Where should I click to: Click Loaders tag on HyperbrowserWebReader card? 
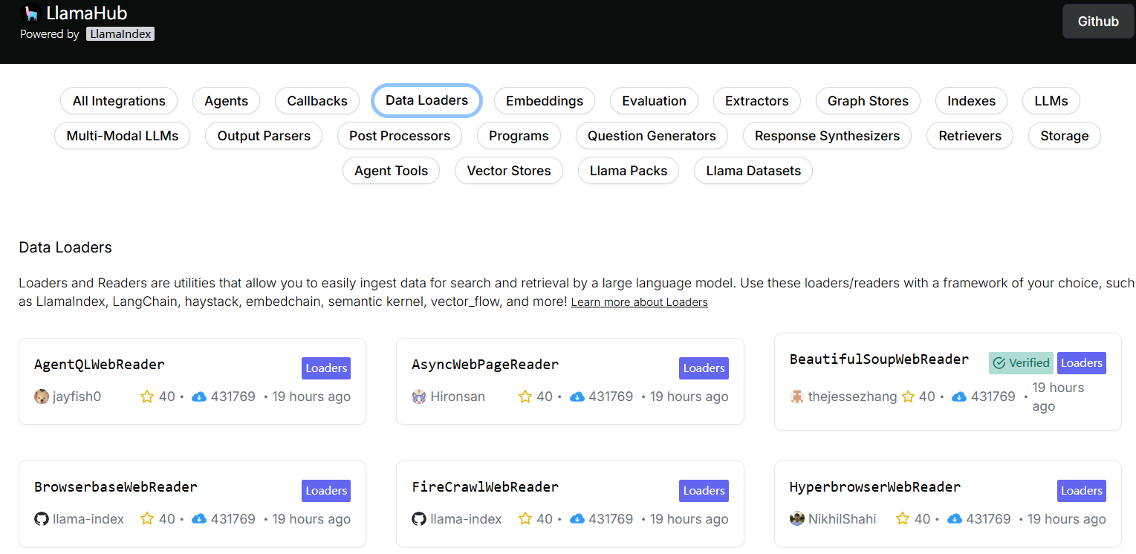coord(1082,491)
